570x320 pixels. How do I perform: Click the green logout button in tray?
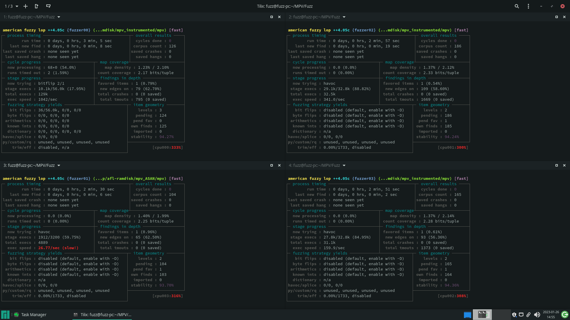click(x=565, y=314)
